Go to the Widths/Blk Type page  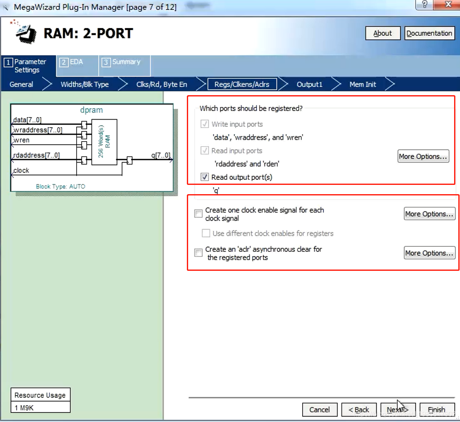pyautogui.click(x=85, y=85)
